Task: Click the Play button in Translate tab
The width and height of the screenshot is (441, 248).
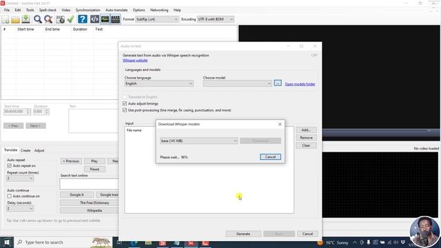Action: (x=94, y=161)
